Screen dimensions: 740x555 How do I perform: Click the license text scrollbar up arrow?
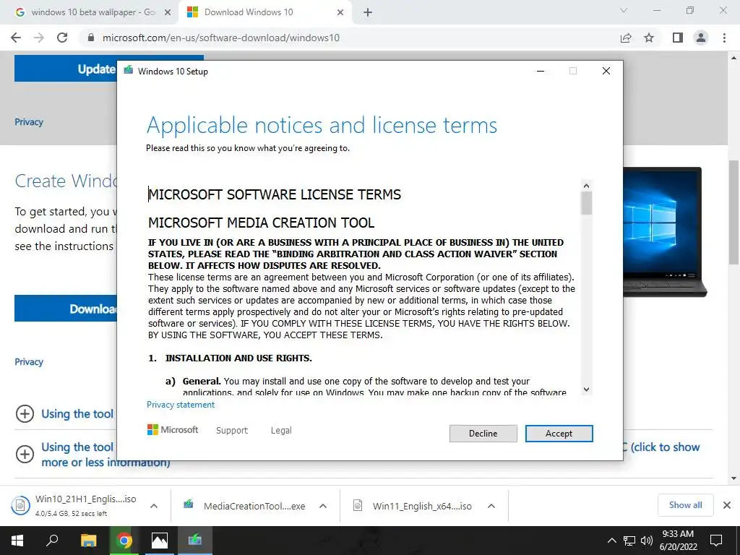pos(586,186)
